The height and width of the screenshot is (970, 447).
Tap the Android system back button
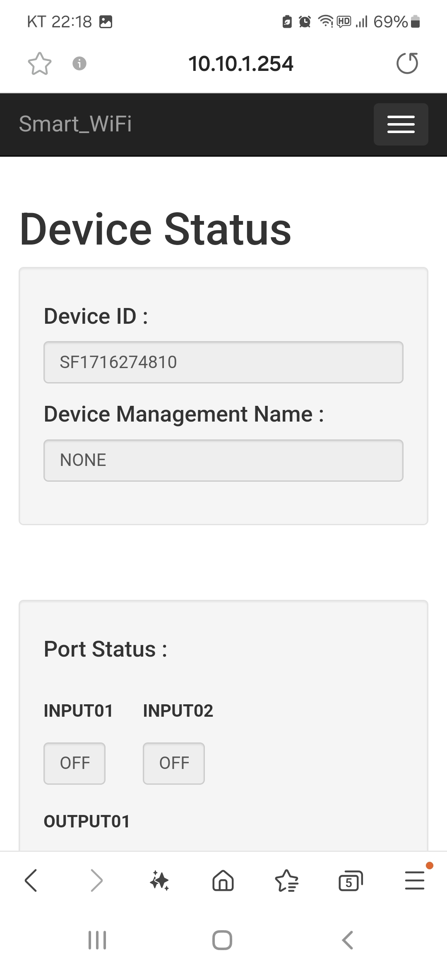point(348,940)
